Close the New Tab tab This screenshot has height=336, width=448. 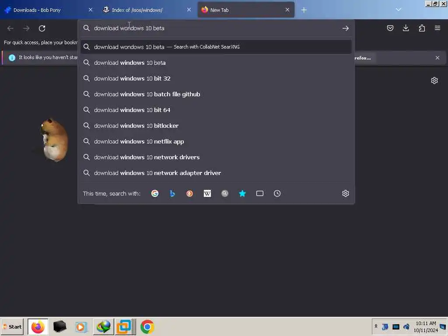coord(287,10)
